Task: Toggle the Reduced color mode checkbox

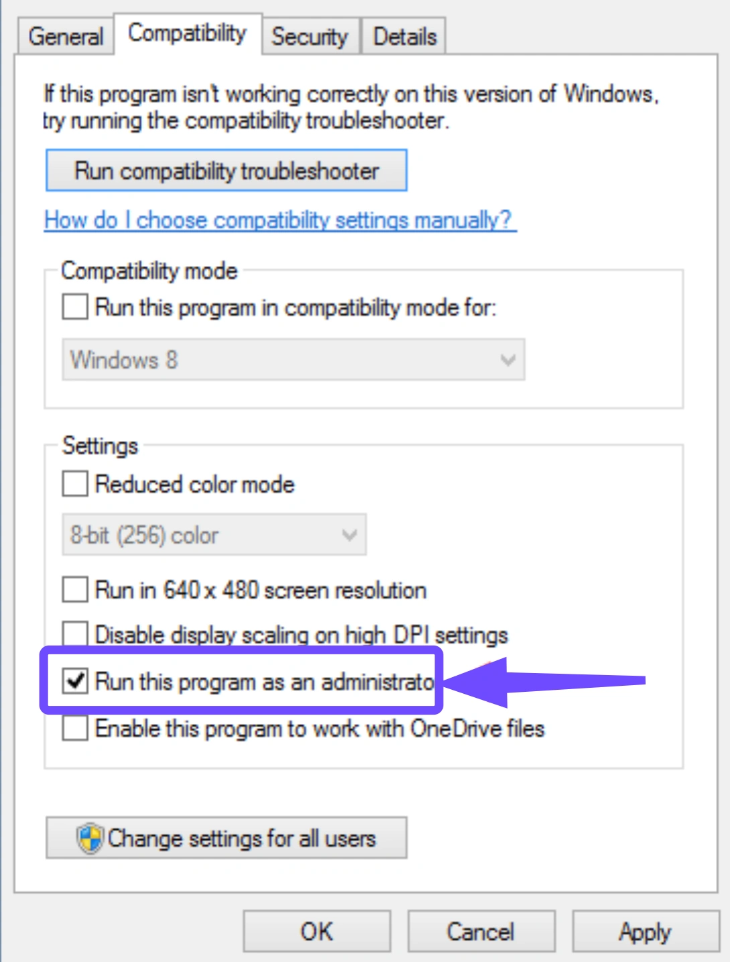Action: [x=75, y=484]
